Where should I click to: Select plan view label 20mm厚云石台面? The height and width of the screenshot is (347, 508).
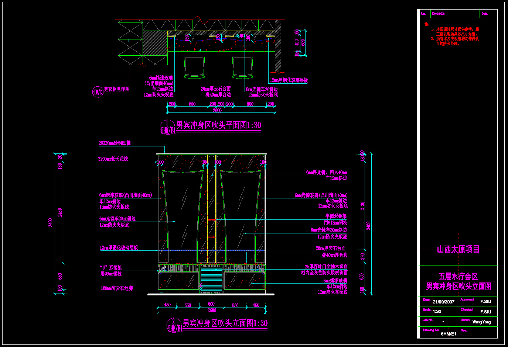216,89
